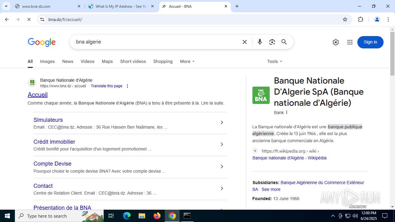Viewport: 395px width, 222px height.
Task: Open Google quick settings gear
Action: pyautogui.click(x=336, y=42)
